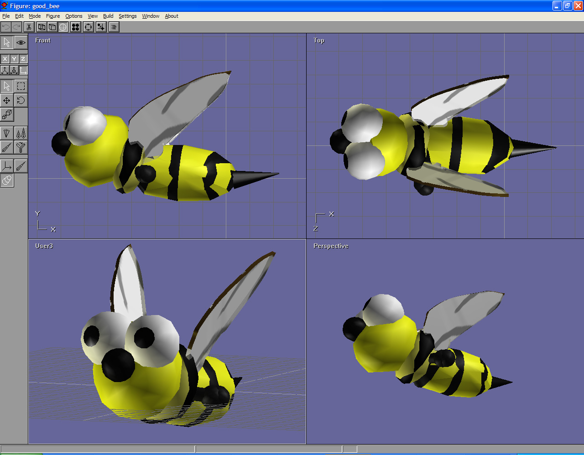Expand the Options menu
The height and width of the screenshot is (455, 584).
74,16
